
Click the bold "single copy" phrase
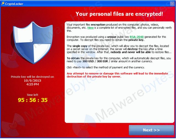coord(80,46)
